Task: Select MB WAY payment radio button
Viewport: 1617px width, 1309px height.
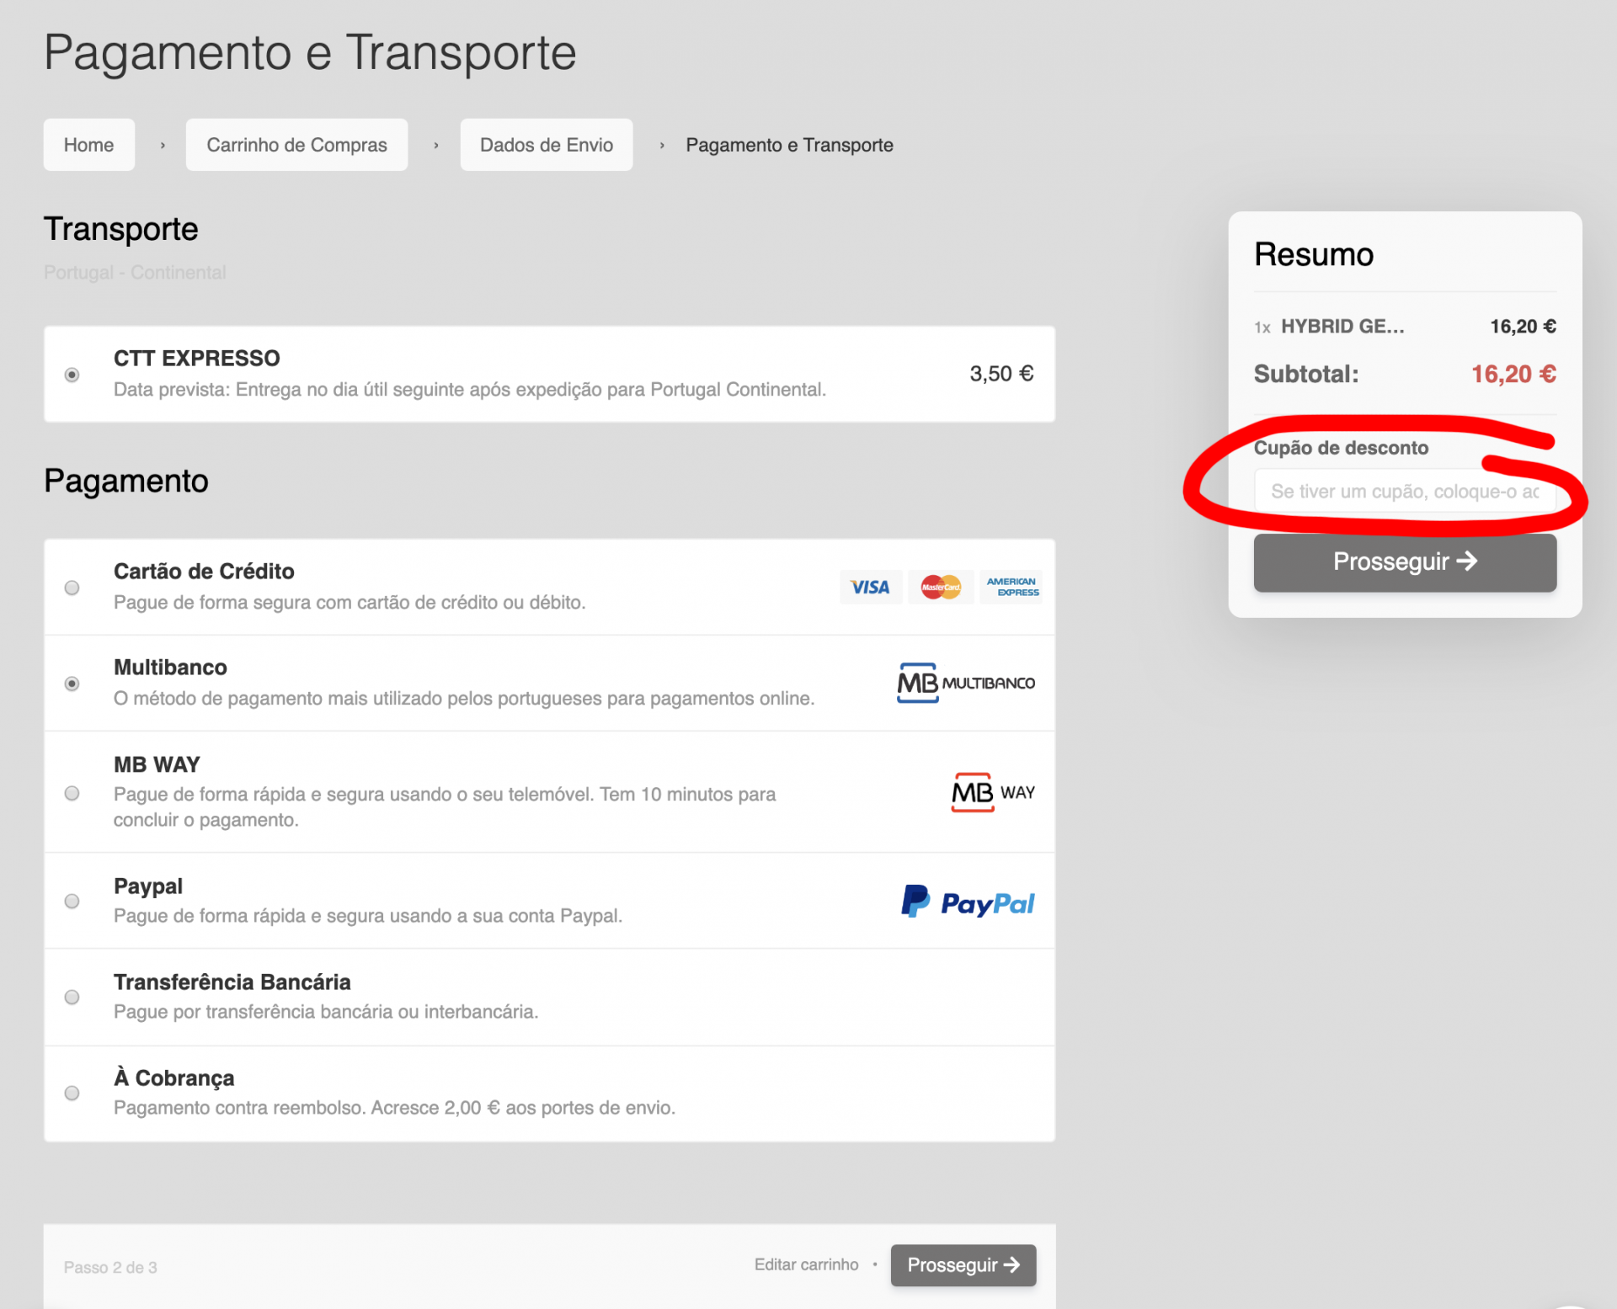Action: click(72, 793)
